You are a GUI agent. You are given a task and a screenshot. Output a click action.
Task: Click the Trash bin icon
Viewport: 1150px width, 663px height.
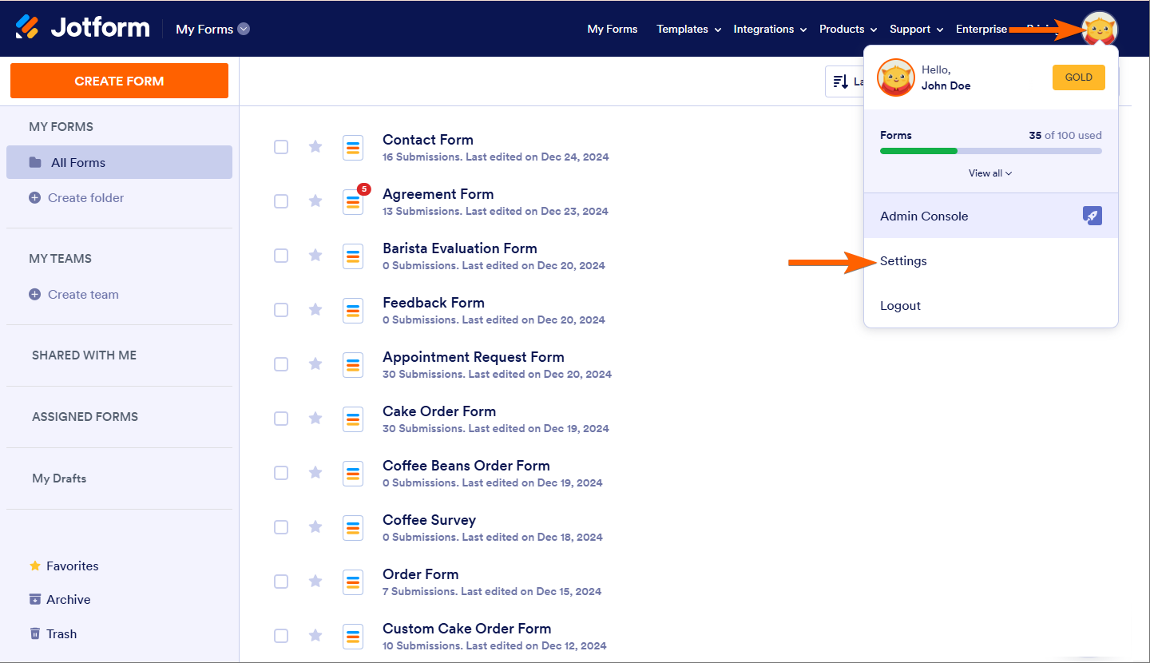(35, 633)
